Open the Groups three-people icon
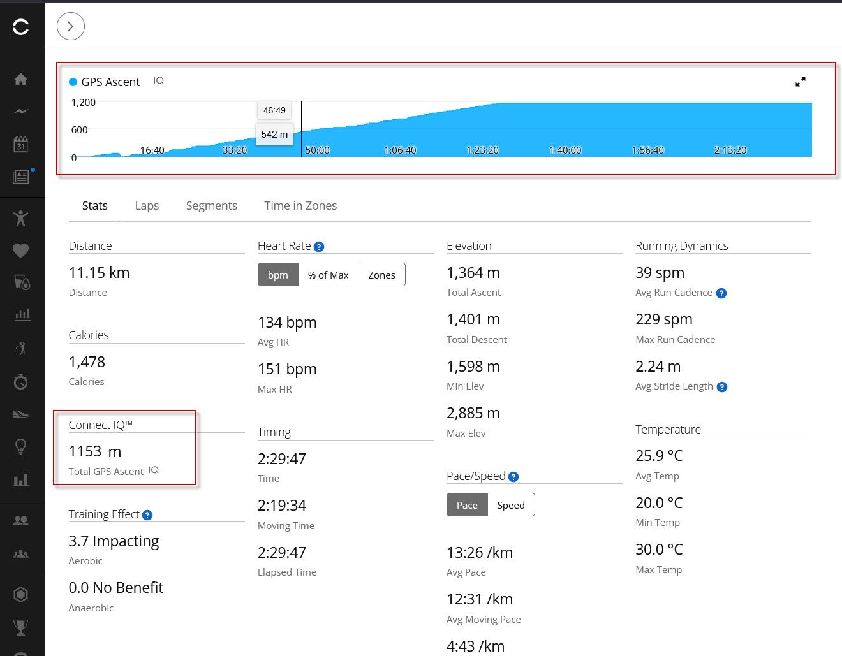842x656 pixels. 20,553
